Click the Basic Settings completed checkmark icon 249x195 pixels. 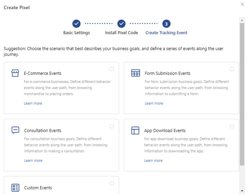tap(76, 24)
